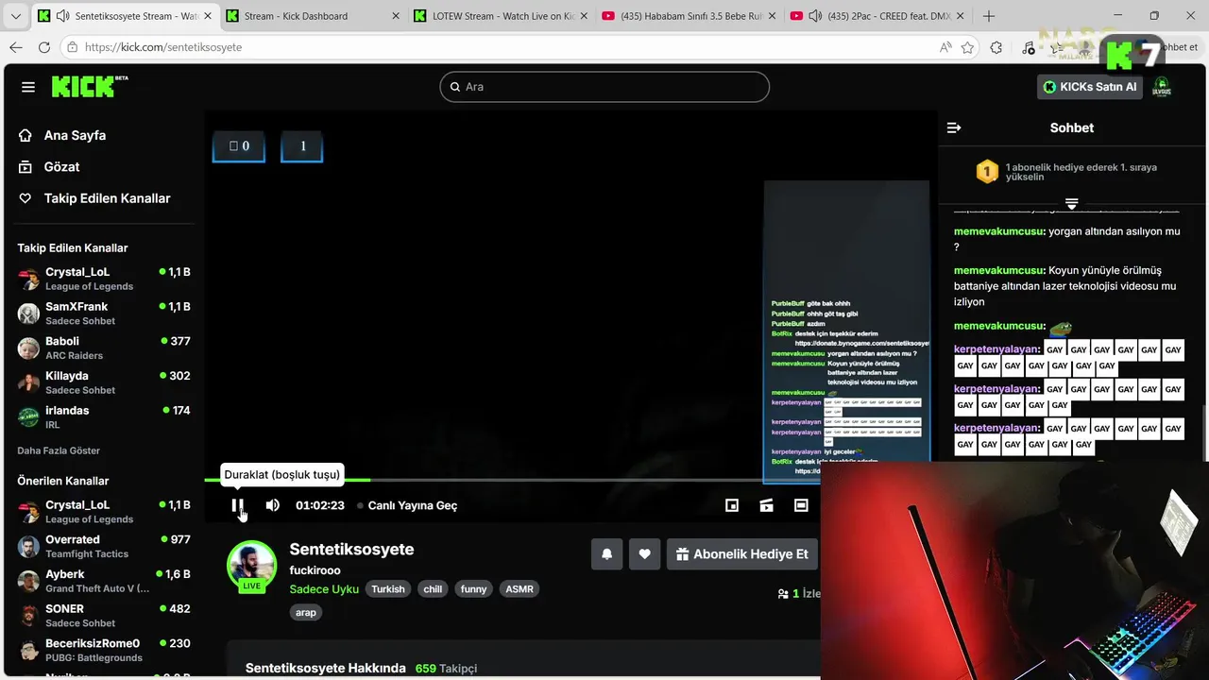Open a new browser tab
Image resolution: width=1209 pixels, height=680 pixels.
click(989, 16)
